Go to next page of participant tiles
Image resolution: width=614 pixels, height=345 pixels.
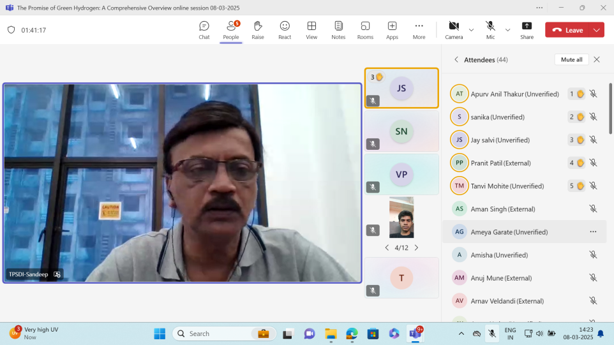(417, 247)
